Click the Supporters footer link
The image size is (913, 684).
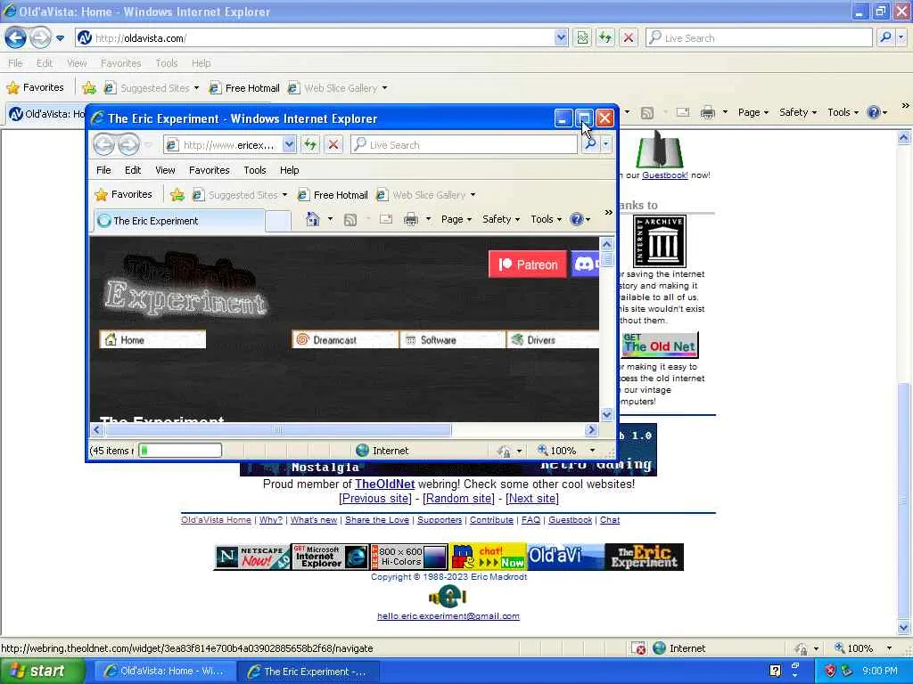pos(440,520)
